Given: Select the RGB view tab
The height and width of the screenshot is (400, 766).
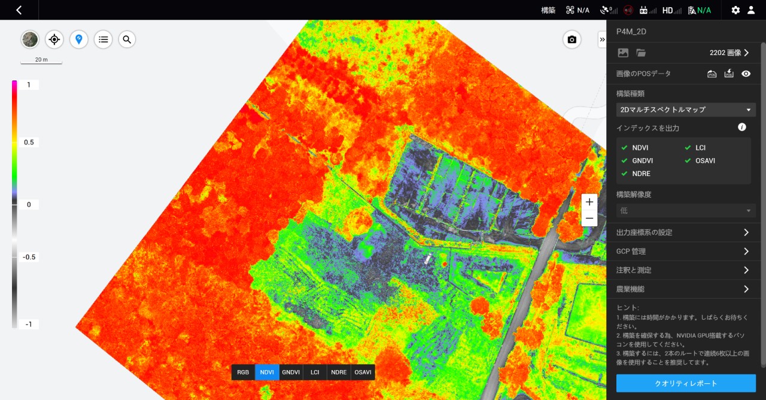Looking at the screenshot, I should tap(243, 372).
